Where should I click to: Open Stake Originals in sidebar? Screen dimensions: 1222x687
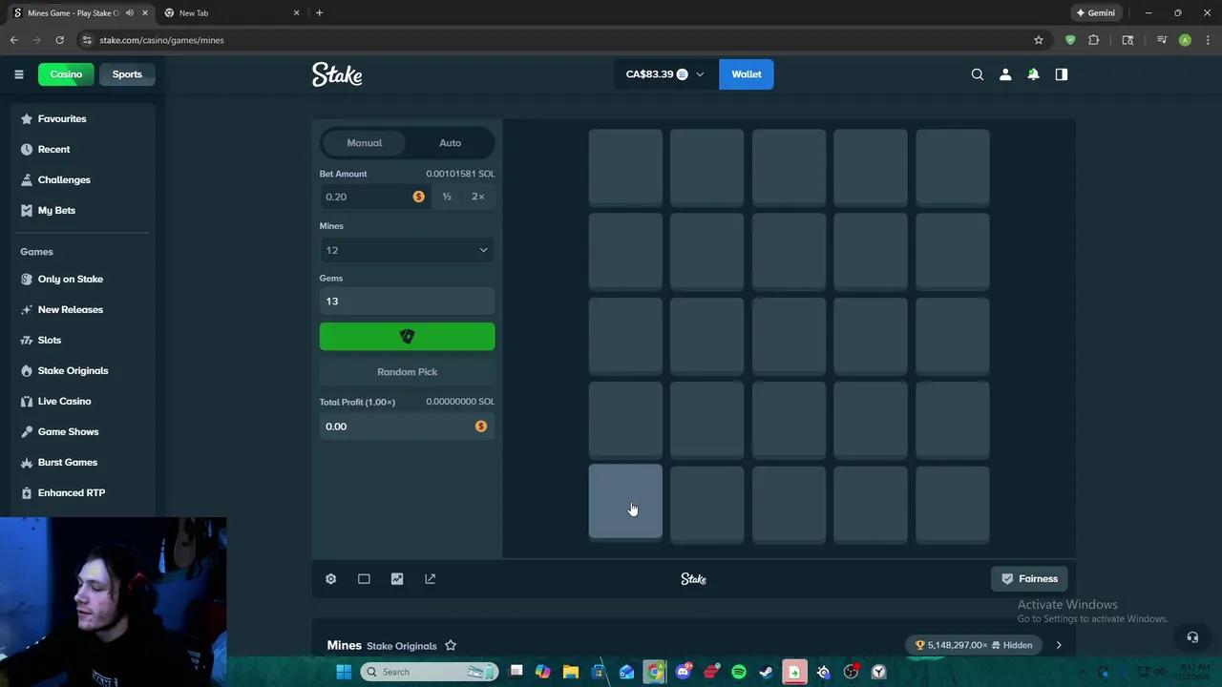point(73,370)
